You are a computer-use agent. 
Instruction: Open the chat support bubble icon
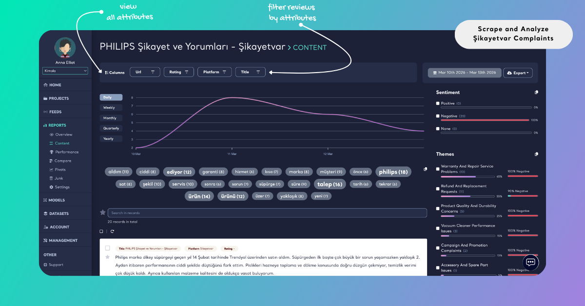530,262
